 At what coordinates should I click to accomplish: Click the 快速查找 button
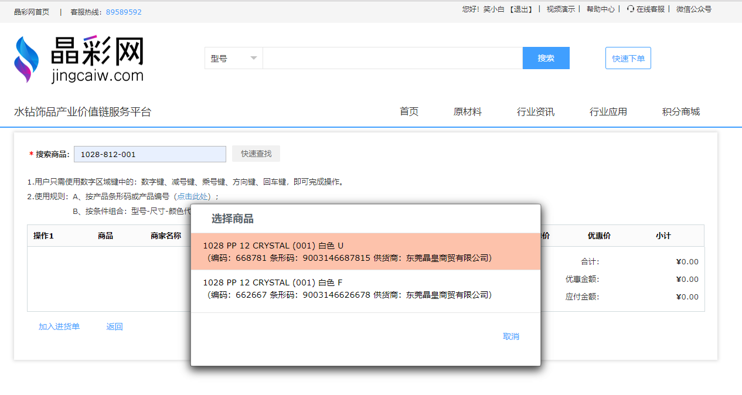click(x=256, y=154)
